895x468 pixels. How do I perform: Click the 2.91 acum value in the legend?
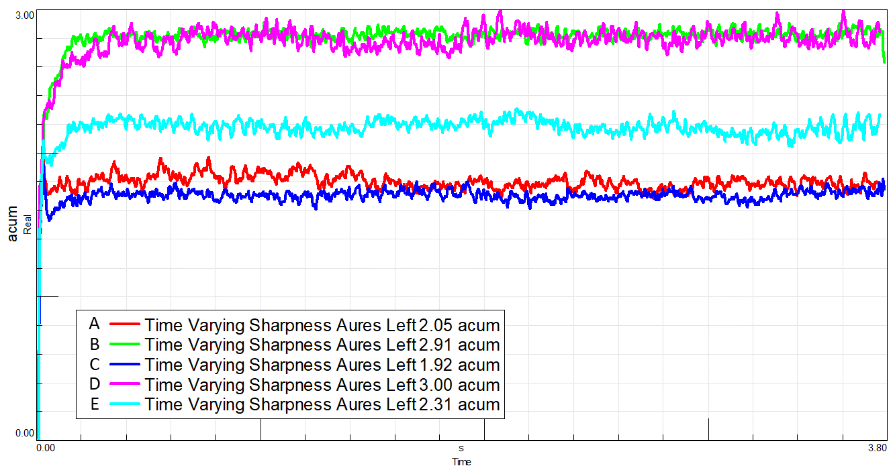(459, 345)
